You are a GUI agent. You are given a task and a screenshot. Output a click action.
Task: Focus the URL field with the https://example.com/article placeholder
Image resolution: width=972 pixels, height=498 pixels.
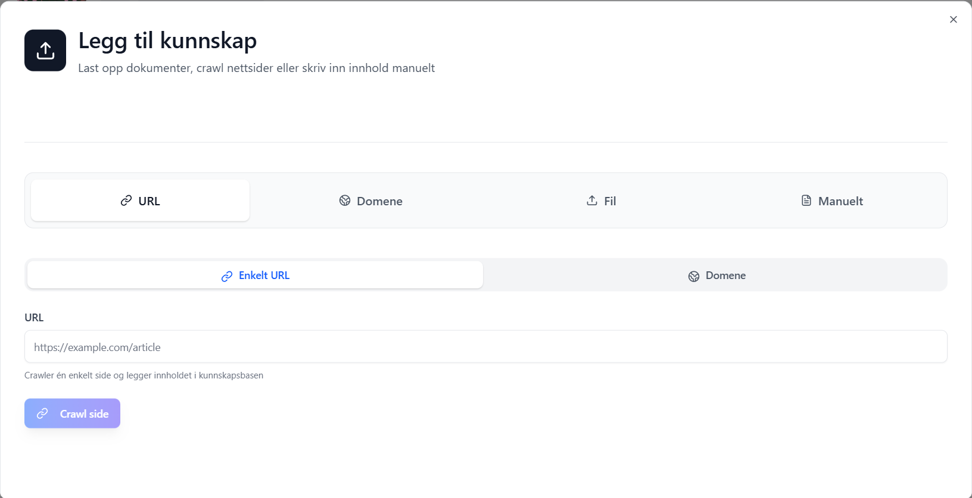[485, 347]
